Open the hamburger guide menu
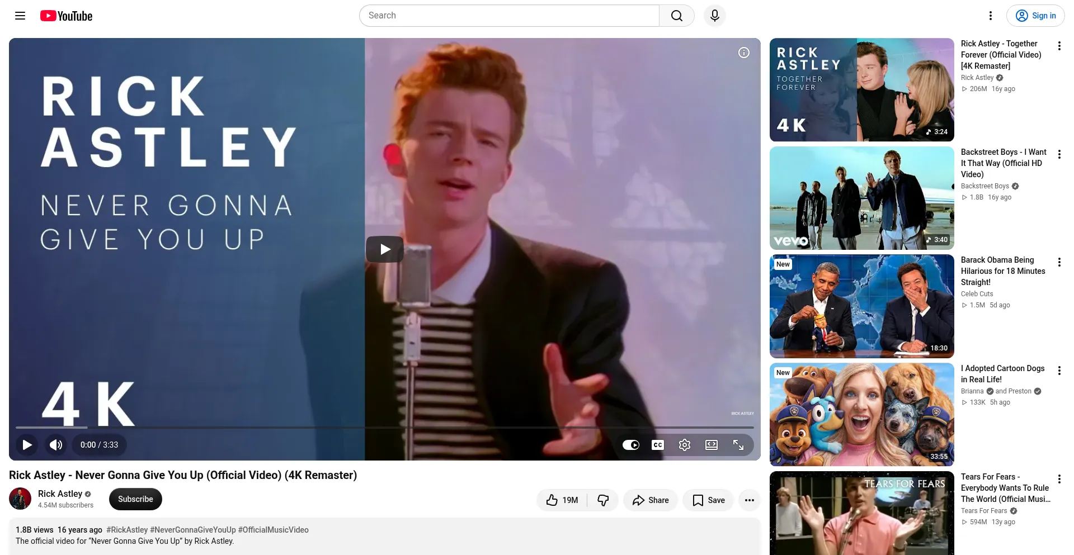This screenshot has height=555, width=1074. pyautogui.click(x=20, y=16)
